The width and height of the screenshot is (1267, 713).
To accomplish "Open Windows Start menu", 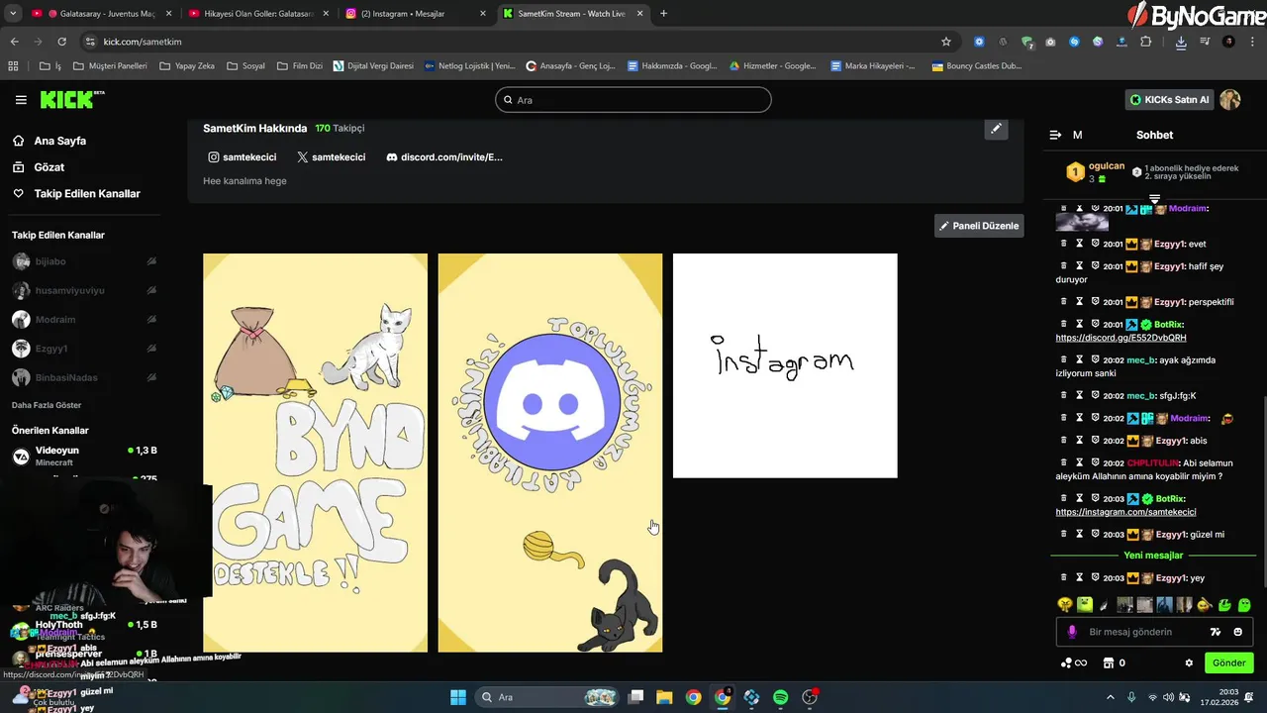I will click(x=458, y=697).
